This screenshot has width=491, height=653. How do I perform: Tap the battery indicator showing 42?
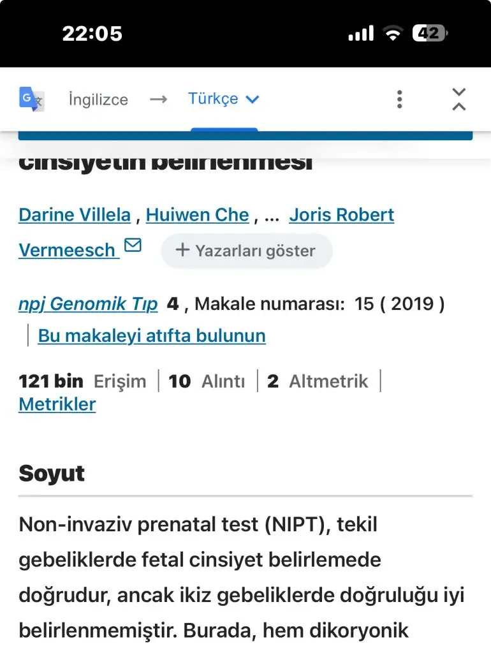coord(430,33)
